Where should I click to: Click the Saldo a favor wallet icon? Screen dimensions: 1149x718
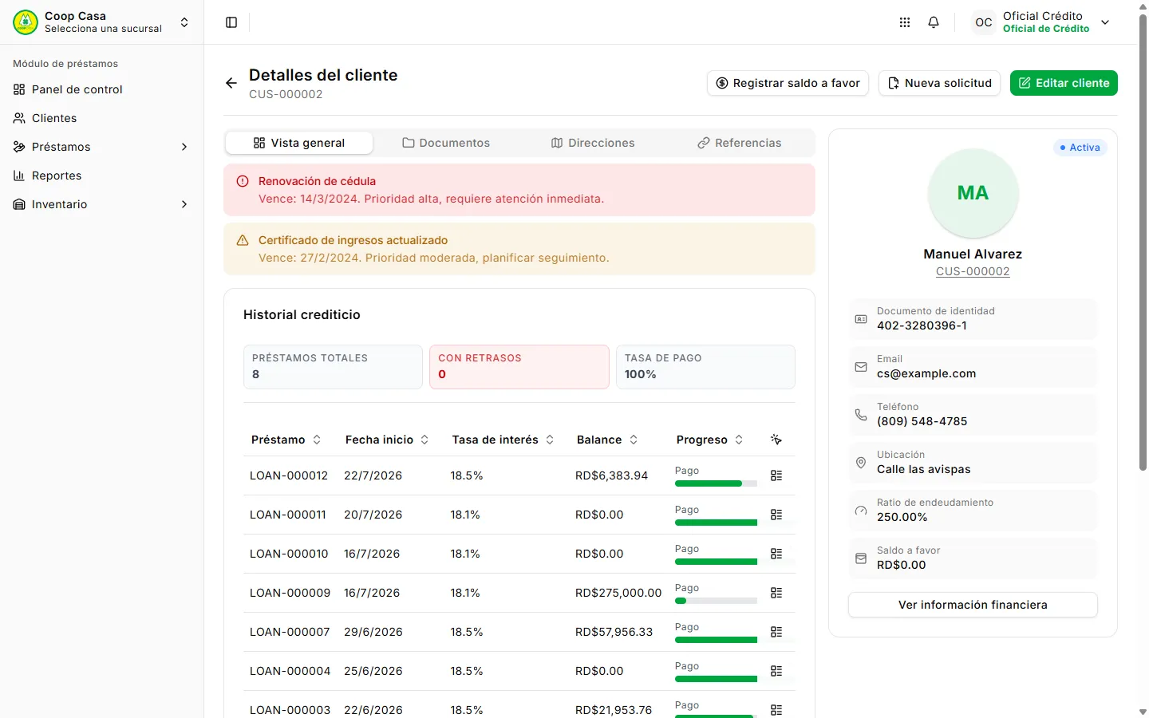(x=861, y=558)
